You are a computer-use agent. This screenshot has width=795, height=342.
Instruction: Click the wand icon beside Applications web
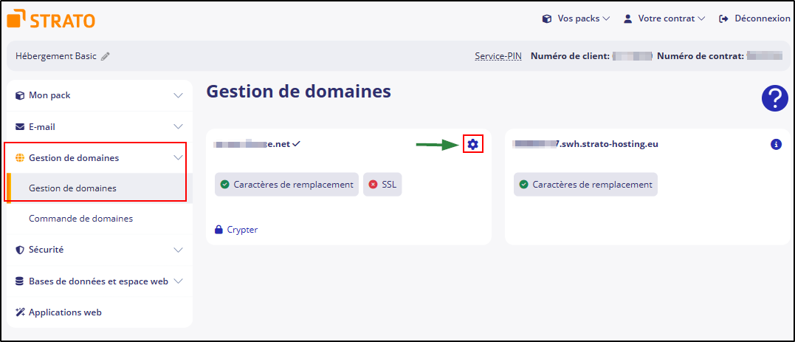coord(20,312)
